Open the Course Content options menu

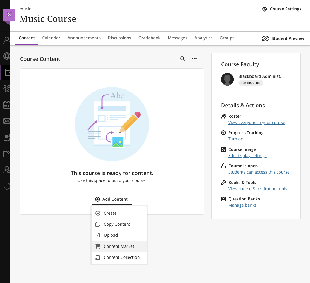[x=194, y=59]
